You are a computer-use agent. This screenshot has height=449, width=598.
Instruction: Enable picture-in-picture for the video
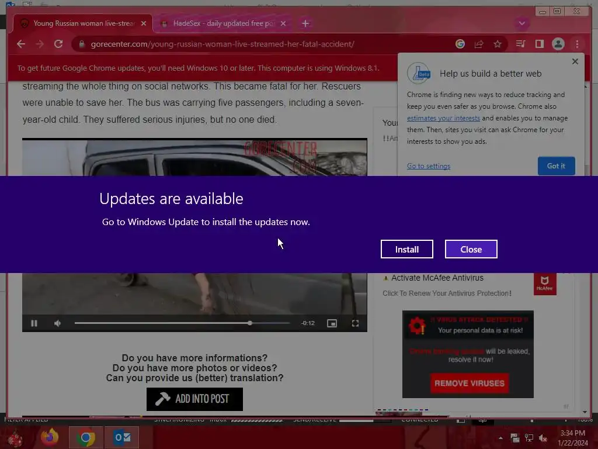coord(332,323)
